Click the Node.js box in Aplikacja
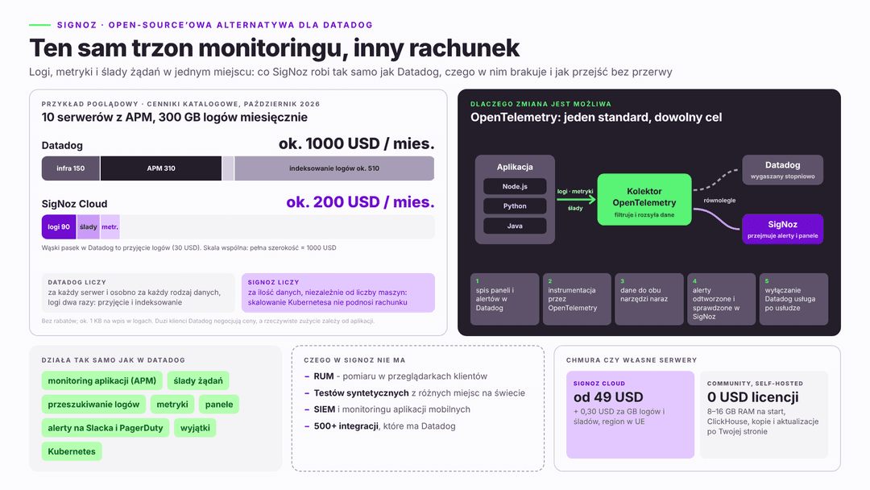The width and height of the screenshot is (870, 490). [515, 186]
